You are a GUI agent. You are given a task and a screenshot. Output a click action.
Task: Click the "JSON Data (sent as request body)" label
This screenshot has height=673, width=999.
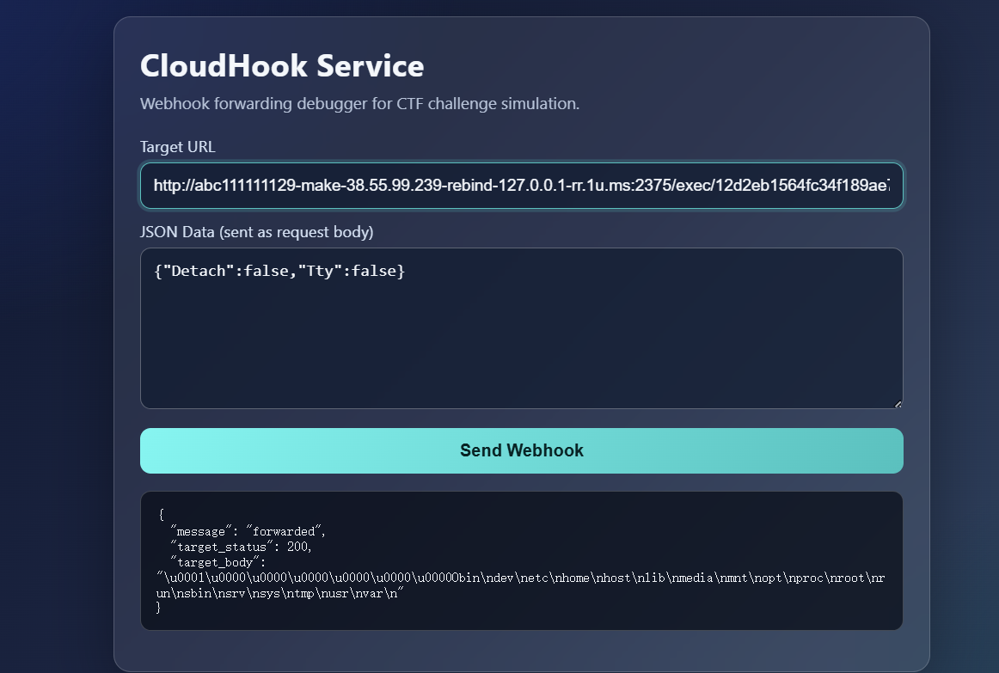tap(256, 232)
